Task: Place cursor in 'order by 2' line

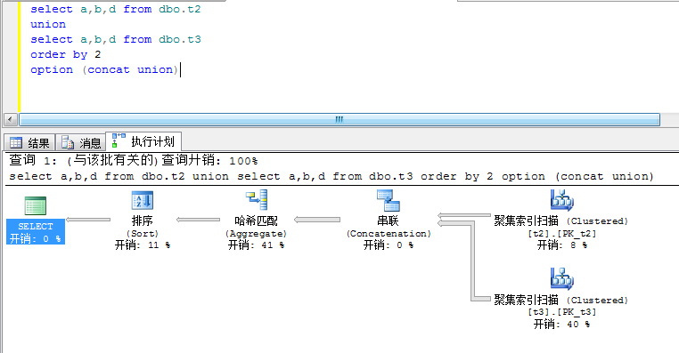Action: point(65,54)
